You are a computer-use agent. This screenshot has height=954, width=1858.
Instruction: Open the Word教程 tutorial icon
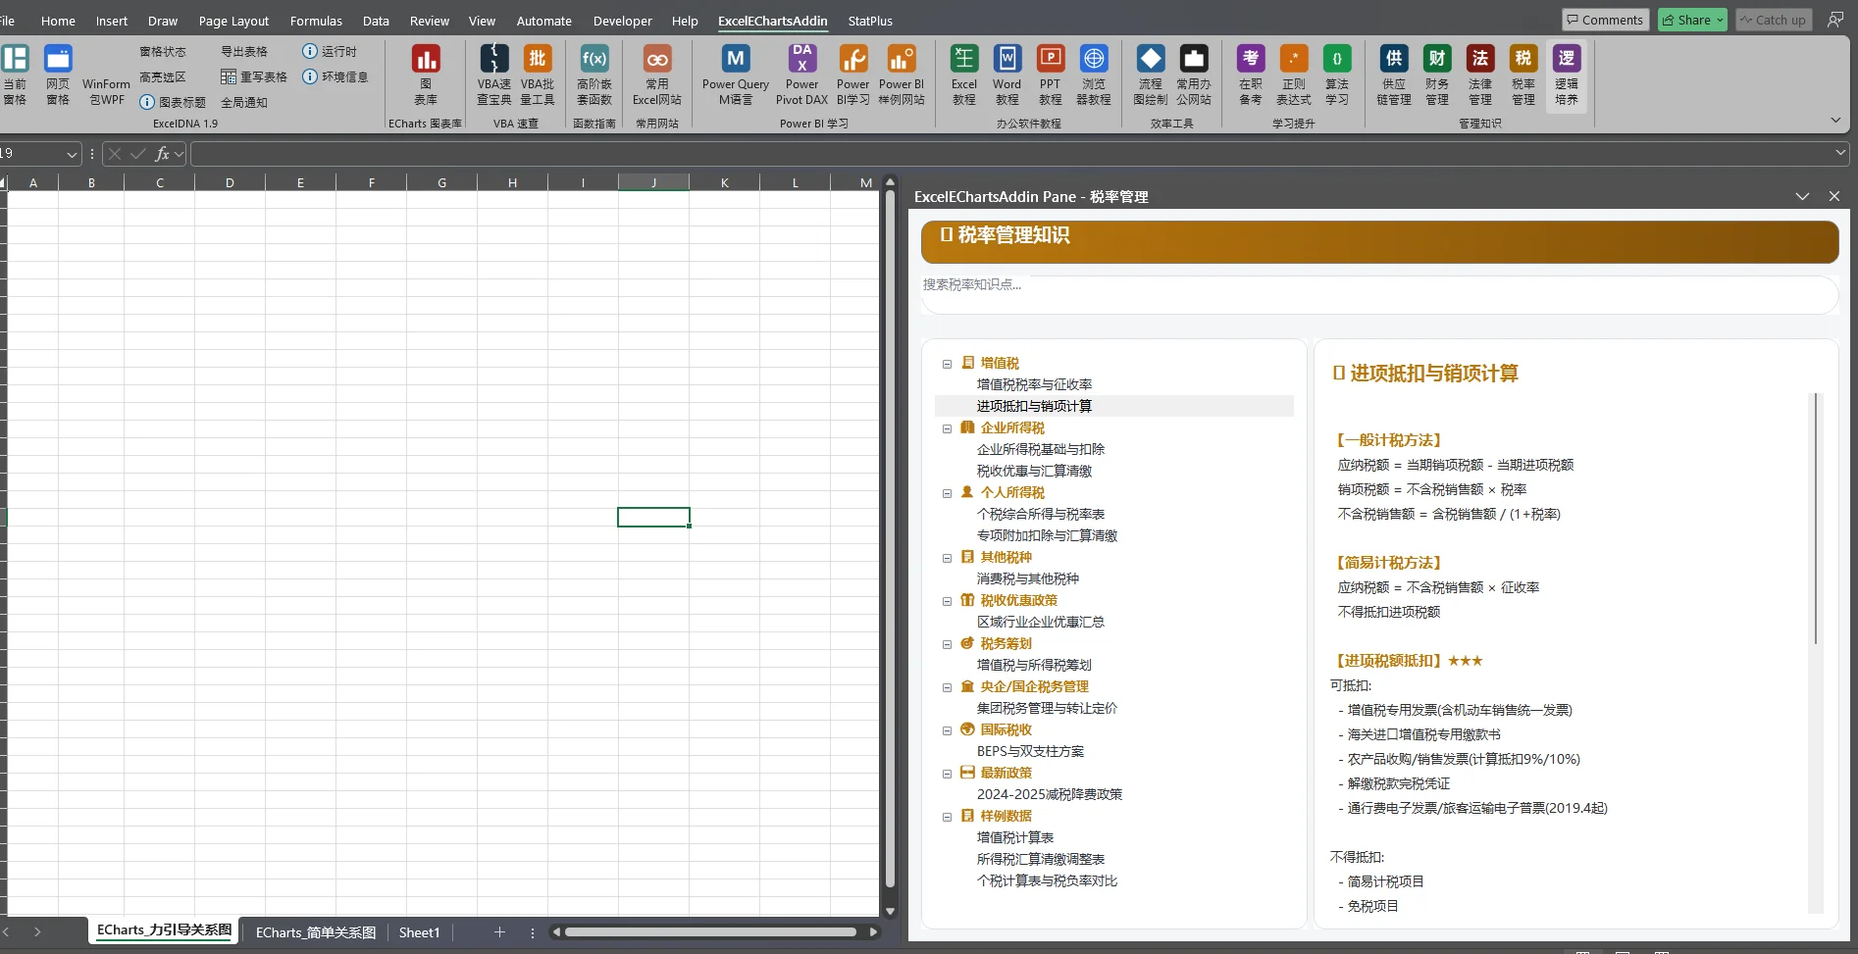coord(1006,75)
